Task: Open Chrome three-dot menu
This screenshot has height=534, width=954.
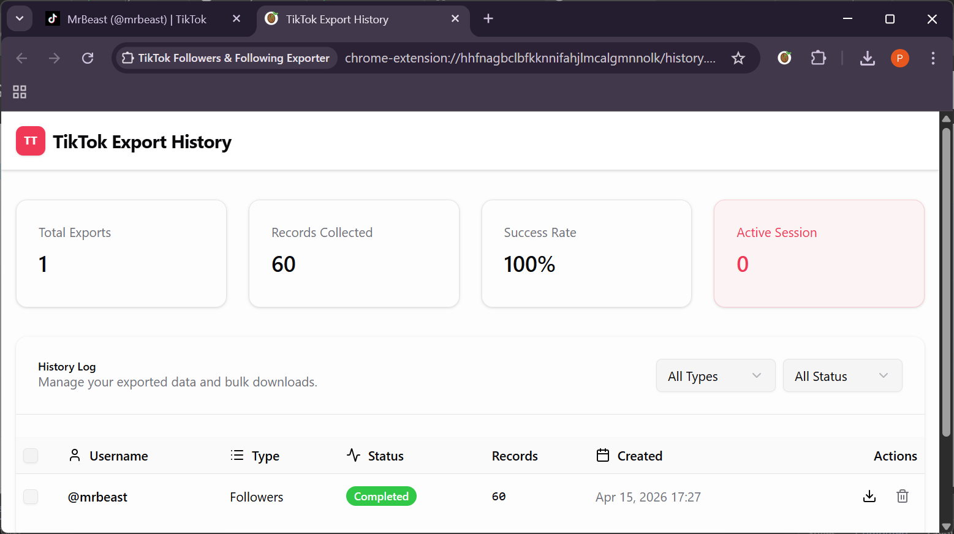Action: tap(933, 58)
